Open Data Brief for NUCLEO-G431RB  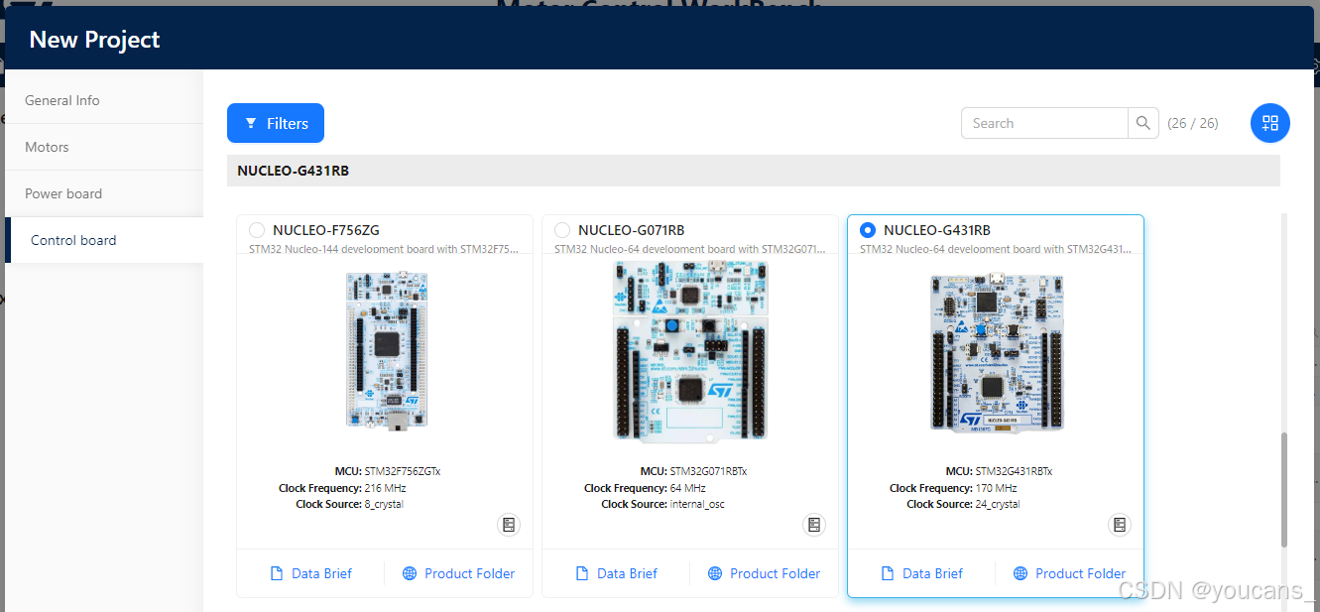[922, 573]
